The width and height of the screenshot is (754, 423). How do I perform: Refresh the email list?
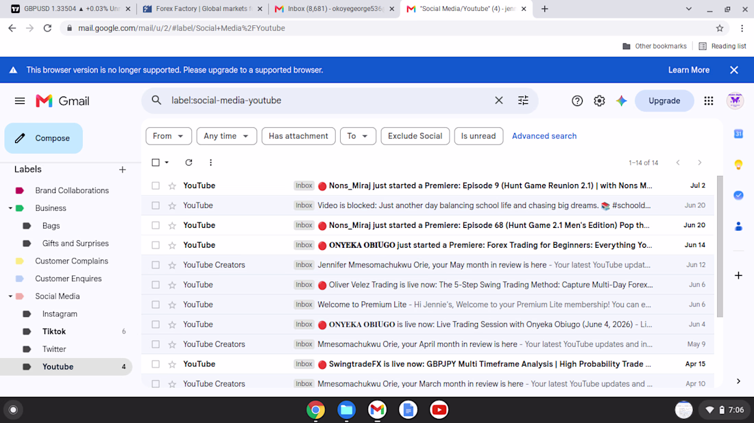(x=188, y=162)
